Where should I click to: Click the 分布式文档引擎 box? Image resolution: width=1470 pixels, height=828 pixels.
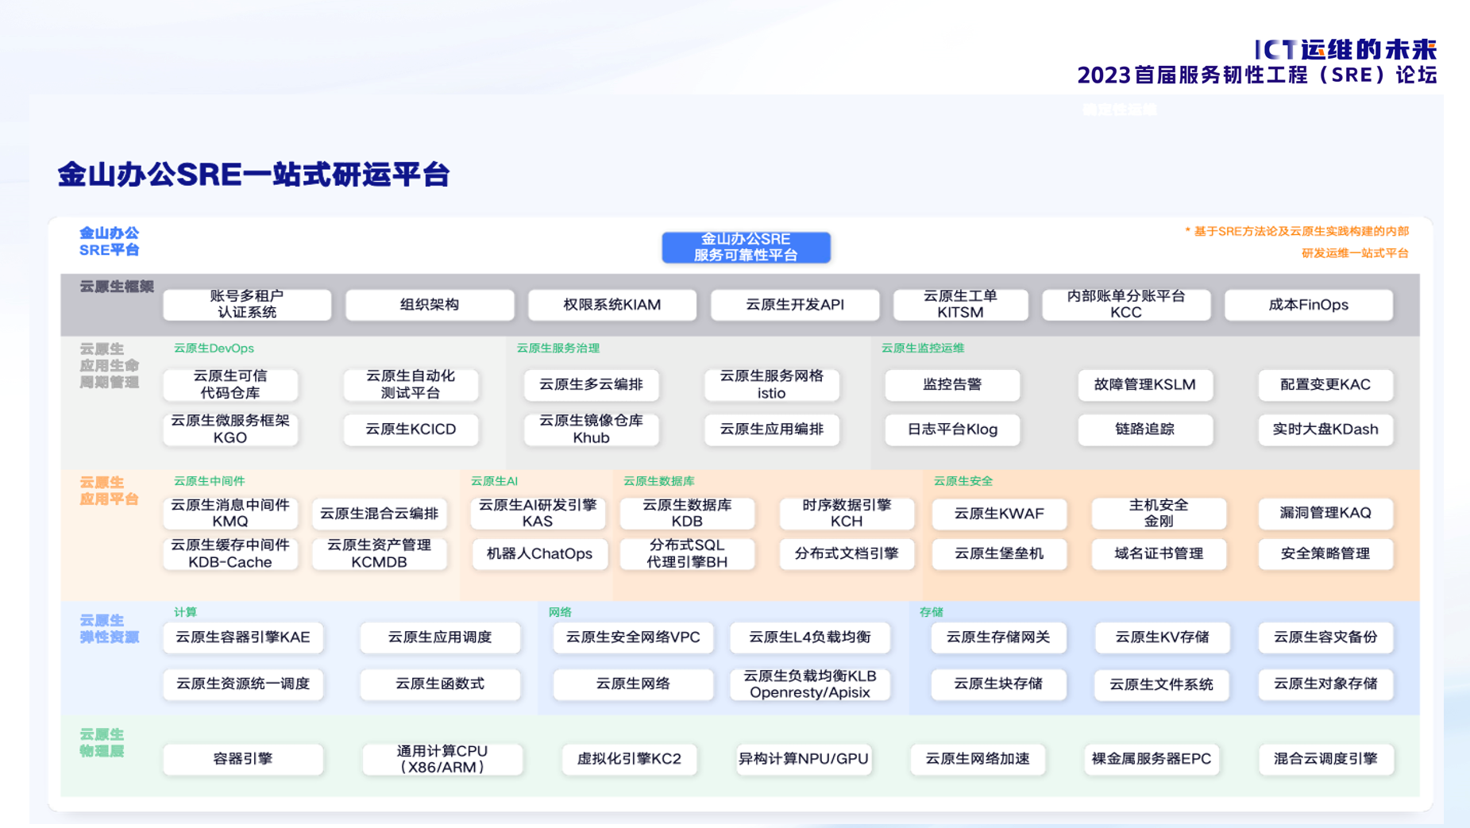tap(847, 553)
